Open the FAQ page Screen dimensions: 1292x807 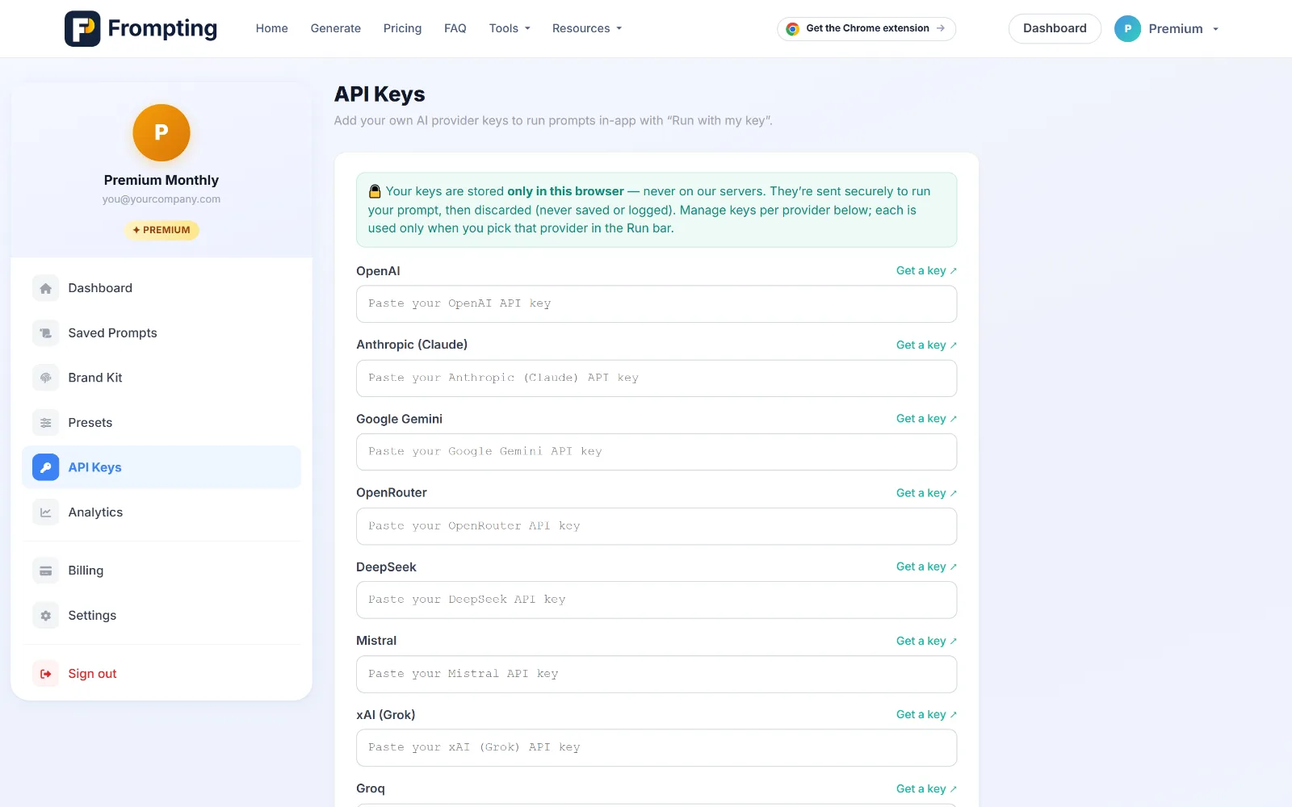click(455, 28)
